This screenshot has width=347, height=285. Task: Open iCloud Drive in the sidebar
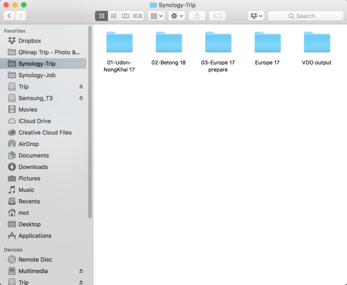coord(43,121)
